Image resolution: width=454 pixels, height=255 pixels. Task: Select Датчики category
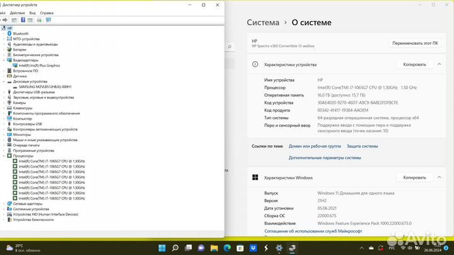tap(20, 76)
